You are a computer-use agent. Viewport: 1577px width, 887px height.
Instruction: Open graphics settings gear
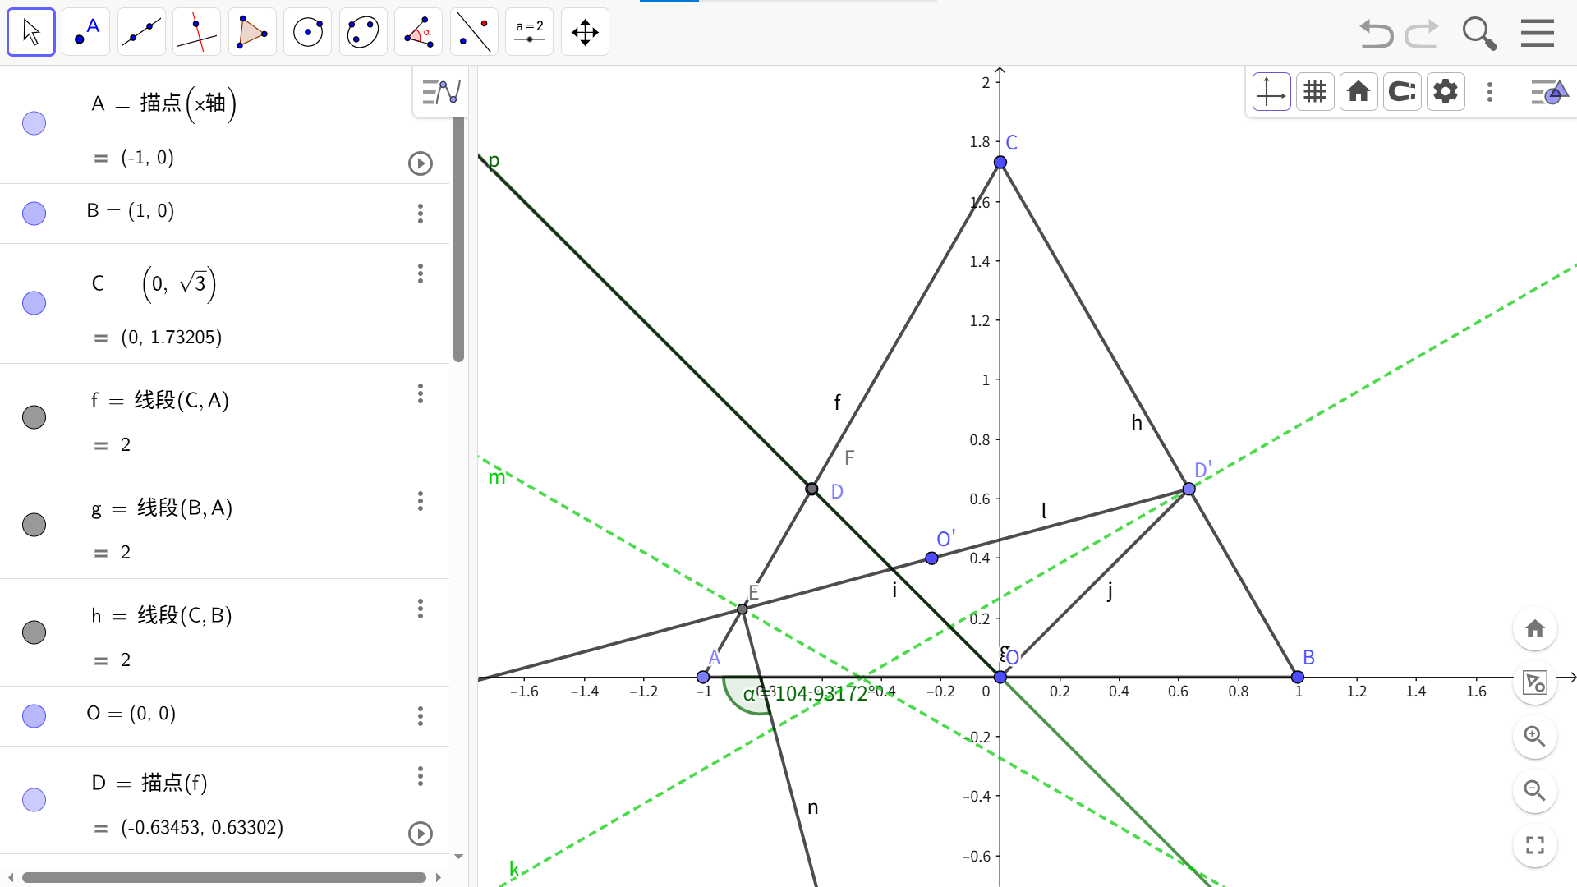click(x=1446, y=92)
